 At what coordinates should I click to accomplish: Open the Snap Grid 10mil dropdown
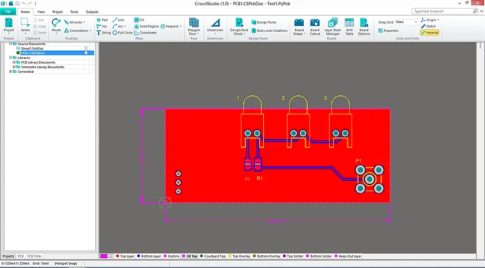tap(416, 23)
